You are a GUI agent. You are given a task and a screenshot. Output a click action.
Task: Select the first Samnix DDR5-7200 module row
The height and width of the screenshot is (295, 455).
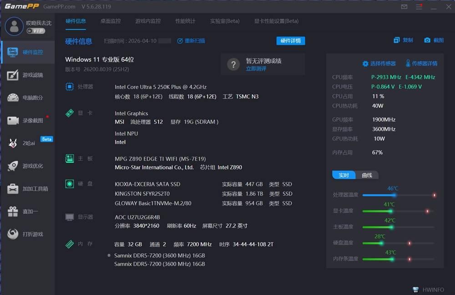click(x=160, y=255)
